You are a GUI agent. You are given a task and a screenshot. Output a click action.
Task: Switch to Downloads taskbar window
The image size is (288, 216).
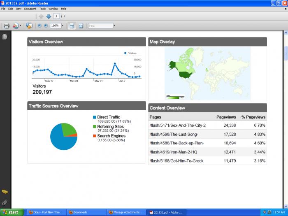click(85, 212)
